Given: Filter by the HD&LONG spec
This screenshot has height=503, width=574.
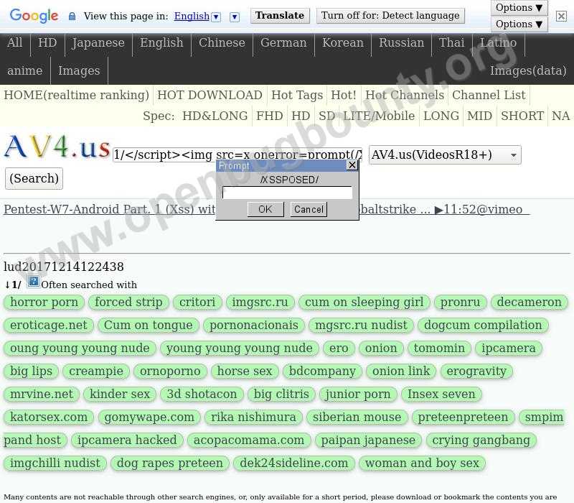Looking at the screenshot, I should tap(215, 116).
